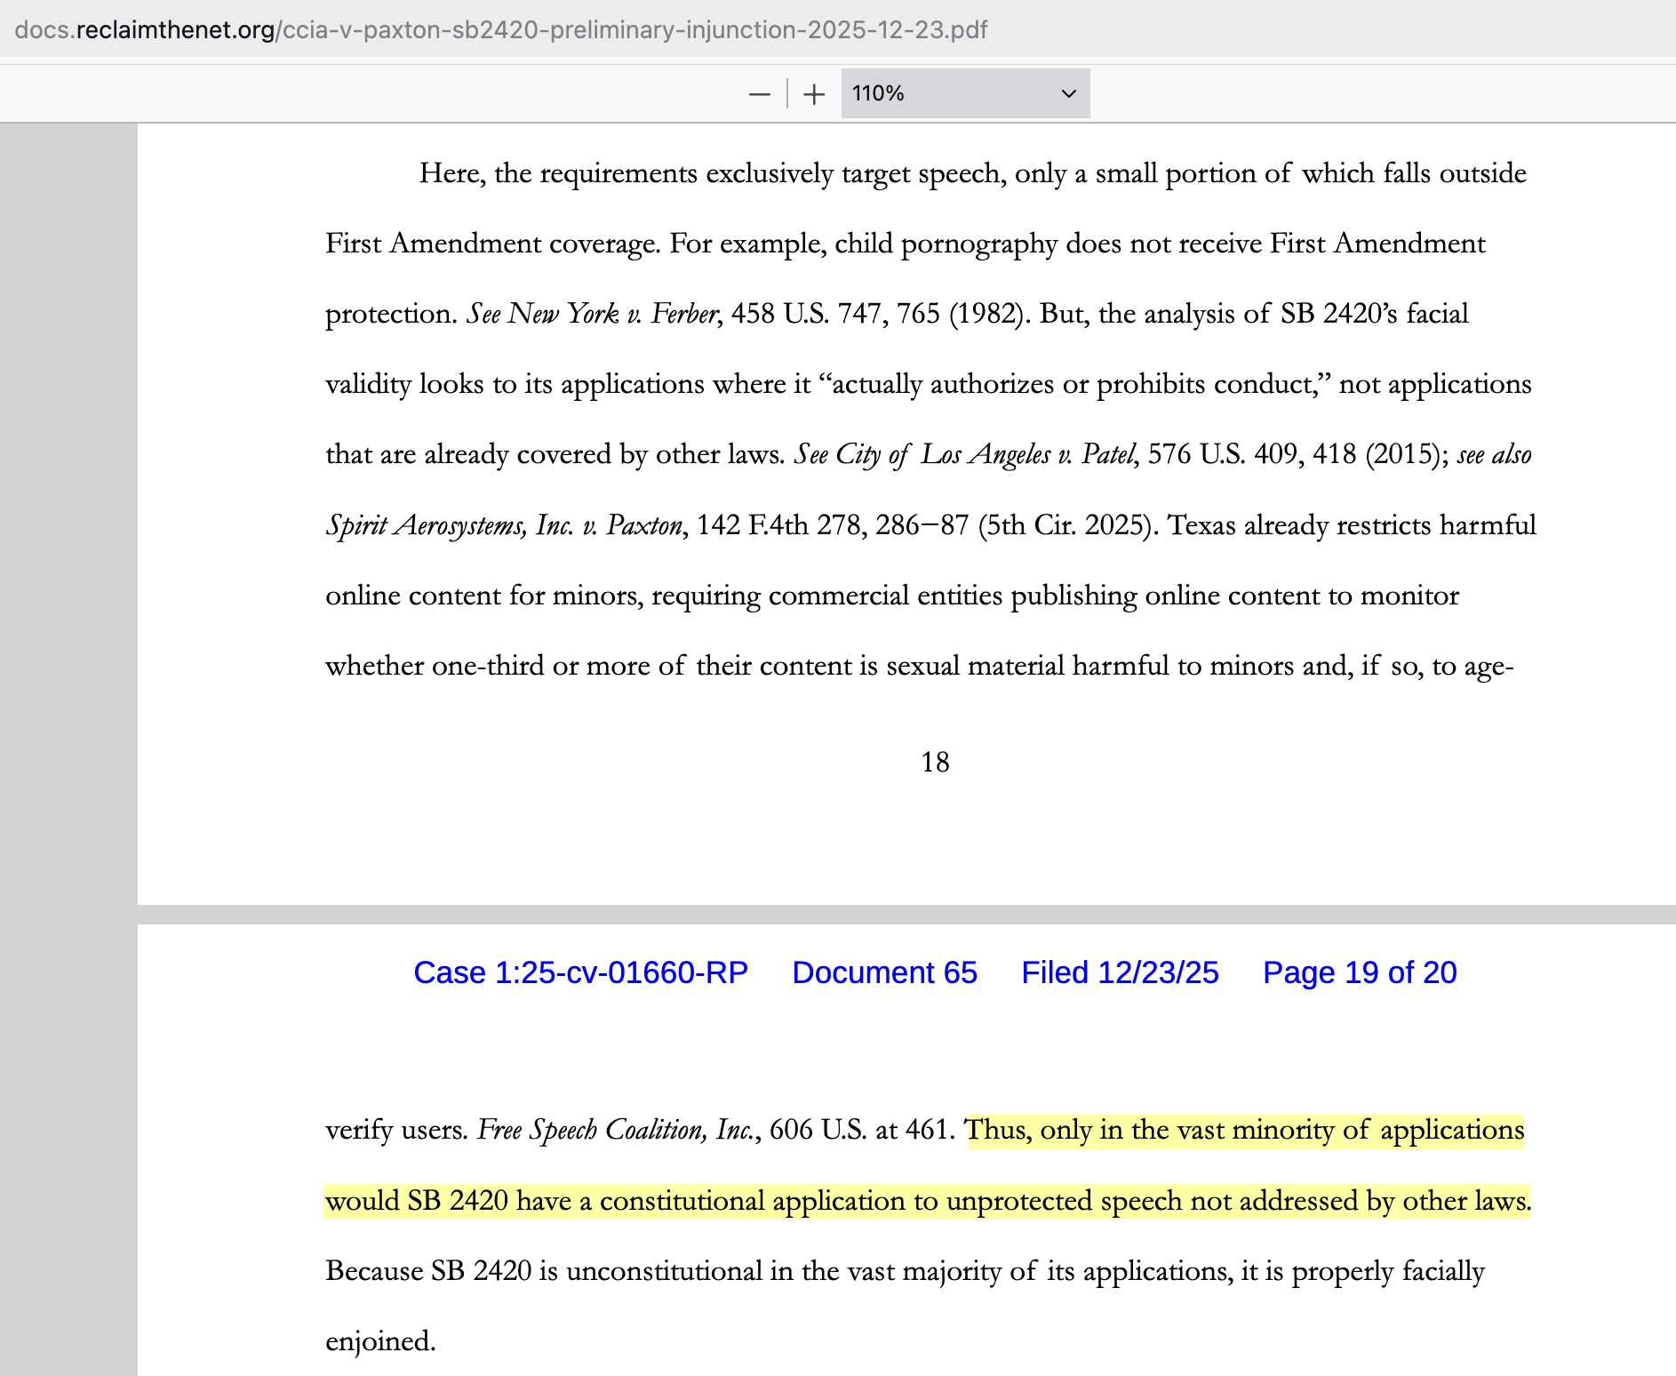The width and height of the screenshot is (1676, 1376).
Task: Click the line starting 'Here, the requirements exclusively'
Action: tap(972, 173)
